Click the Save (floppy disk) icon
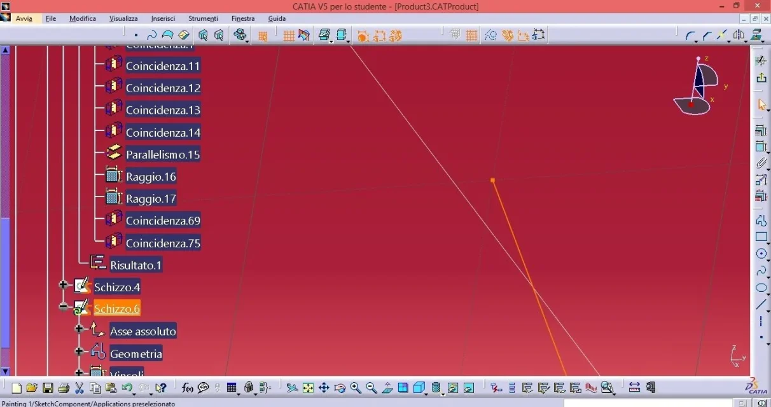Image resolution: width=771 pixels, height=407 pixels. [x=48, y=388]
